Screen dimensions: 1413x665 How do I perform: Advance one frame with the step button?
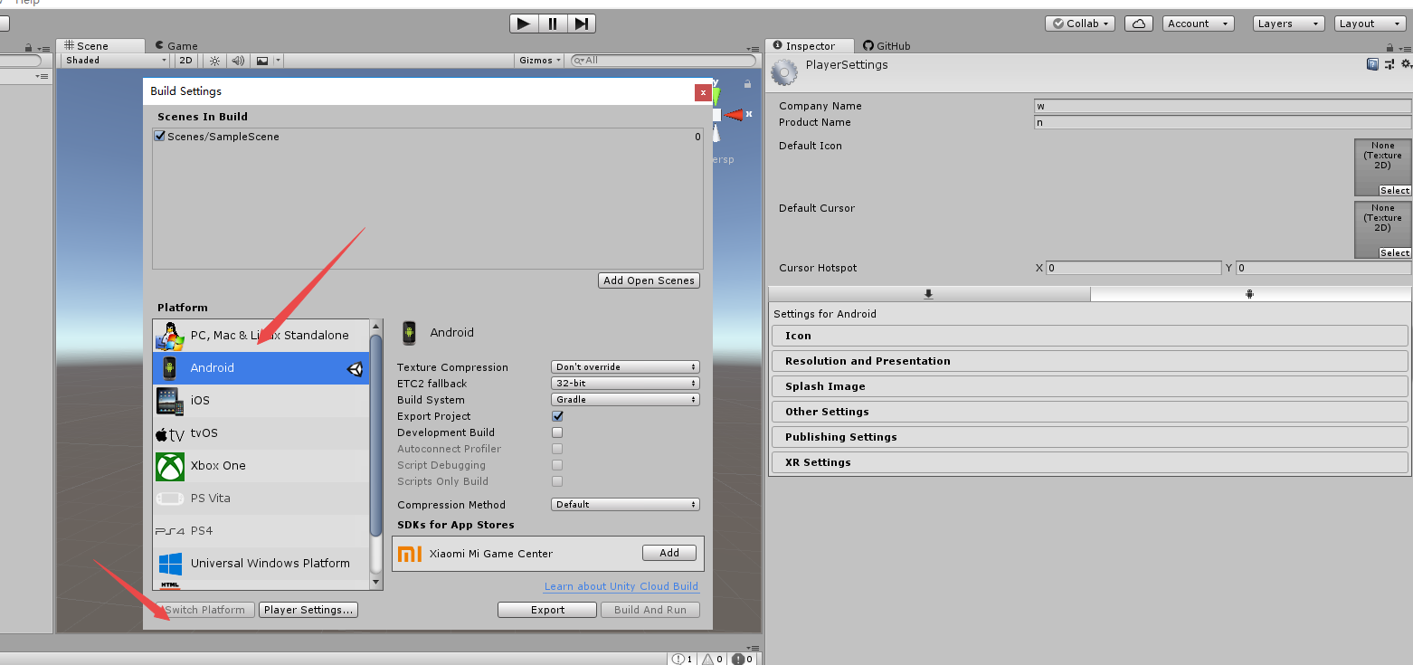[582, 24]
